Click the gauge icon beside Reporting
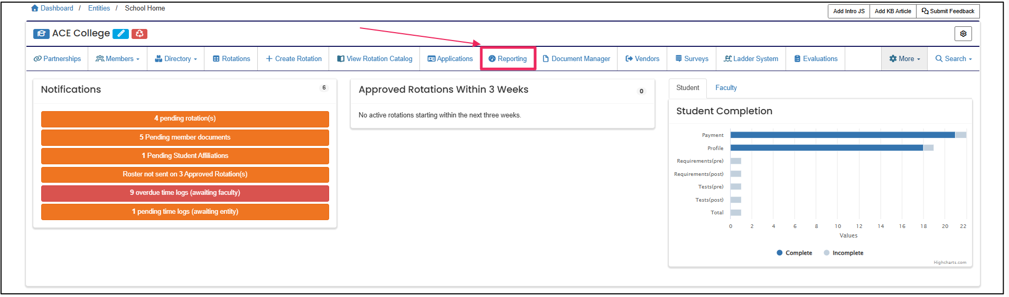Screen dimensions: 1009x297 (x=492, y=59)
